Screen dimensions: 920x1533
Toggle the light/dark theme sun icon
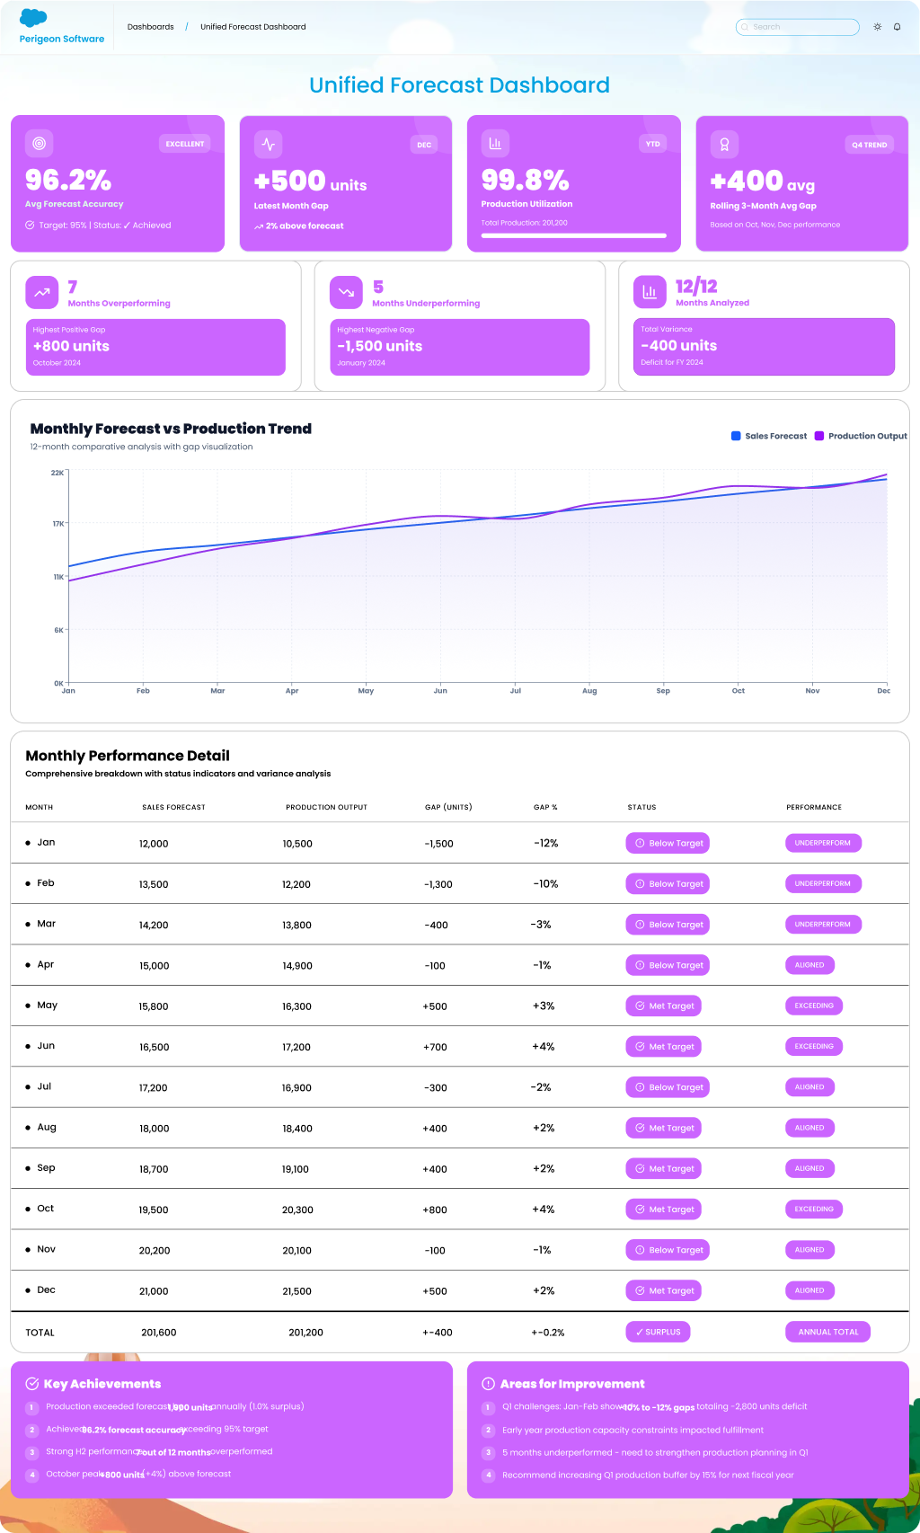pyautogui.click(x=878, y=27)
